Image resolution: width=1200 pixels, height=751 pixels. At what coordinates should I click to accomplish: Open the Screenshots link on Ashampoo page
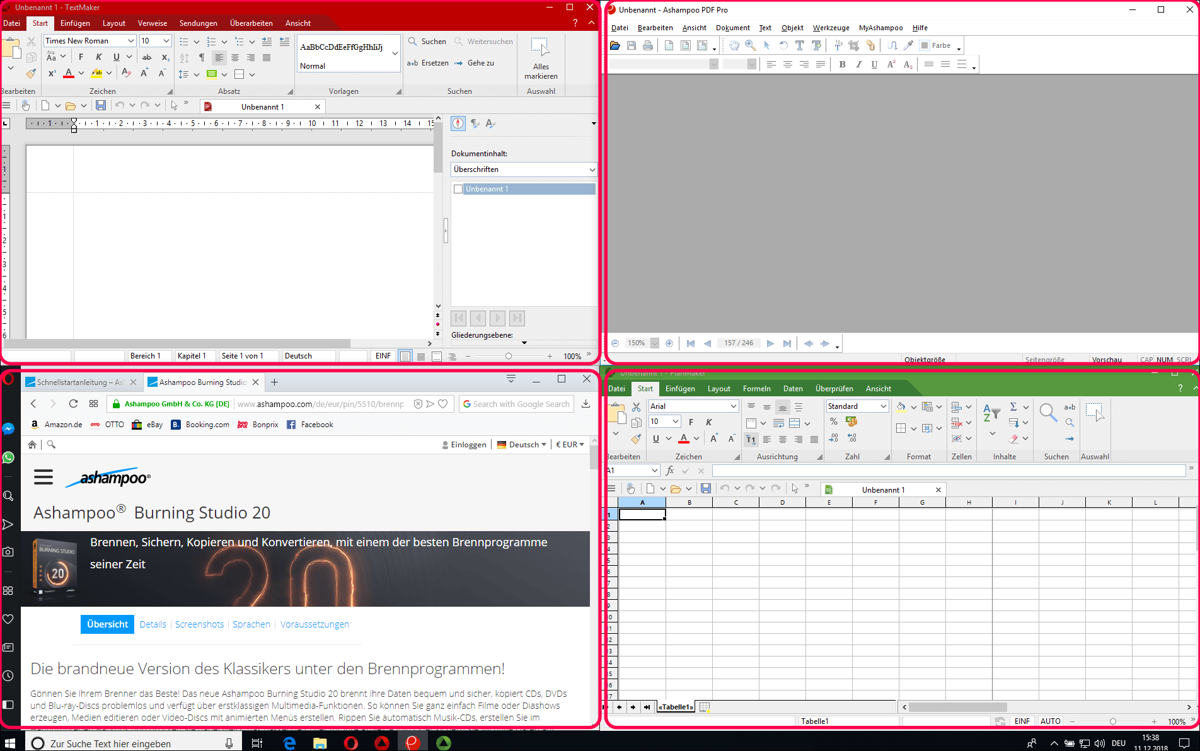(199, 624)
